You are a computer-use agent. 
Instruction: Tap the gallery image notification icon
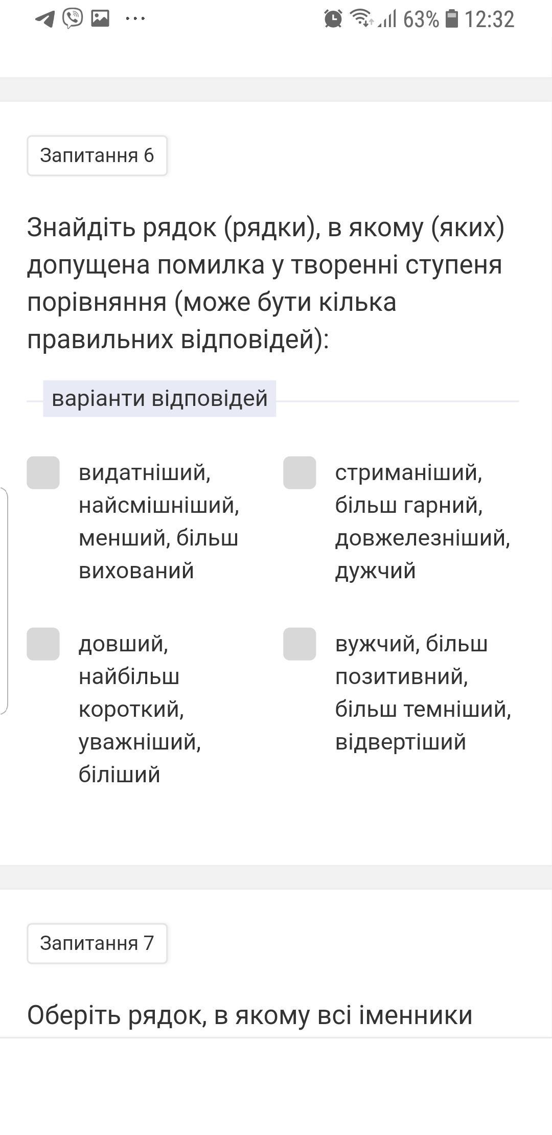pos(100,18)
